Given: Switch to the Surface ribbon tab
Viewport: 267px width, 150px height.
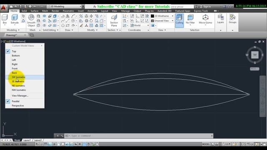Looking at the screenshot, I should (34, 11).
